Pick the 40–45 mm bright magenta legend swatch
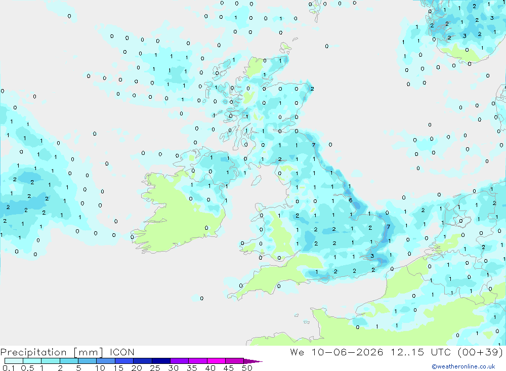Image resolution: width=506 pixels, height=371 pixels. (x=216, y=361)
